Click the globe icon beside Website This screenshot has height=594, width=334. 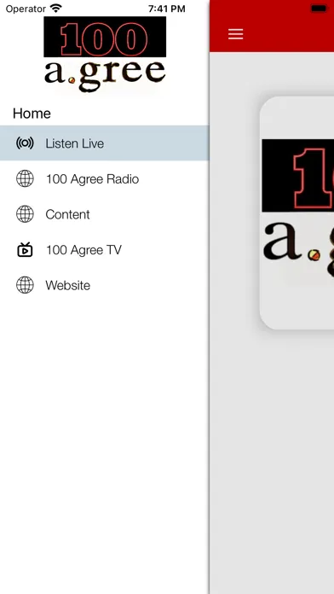(25, 285)
